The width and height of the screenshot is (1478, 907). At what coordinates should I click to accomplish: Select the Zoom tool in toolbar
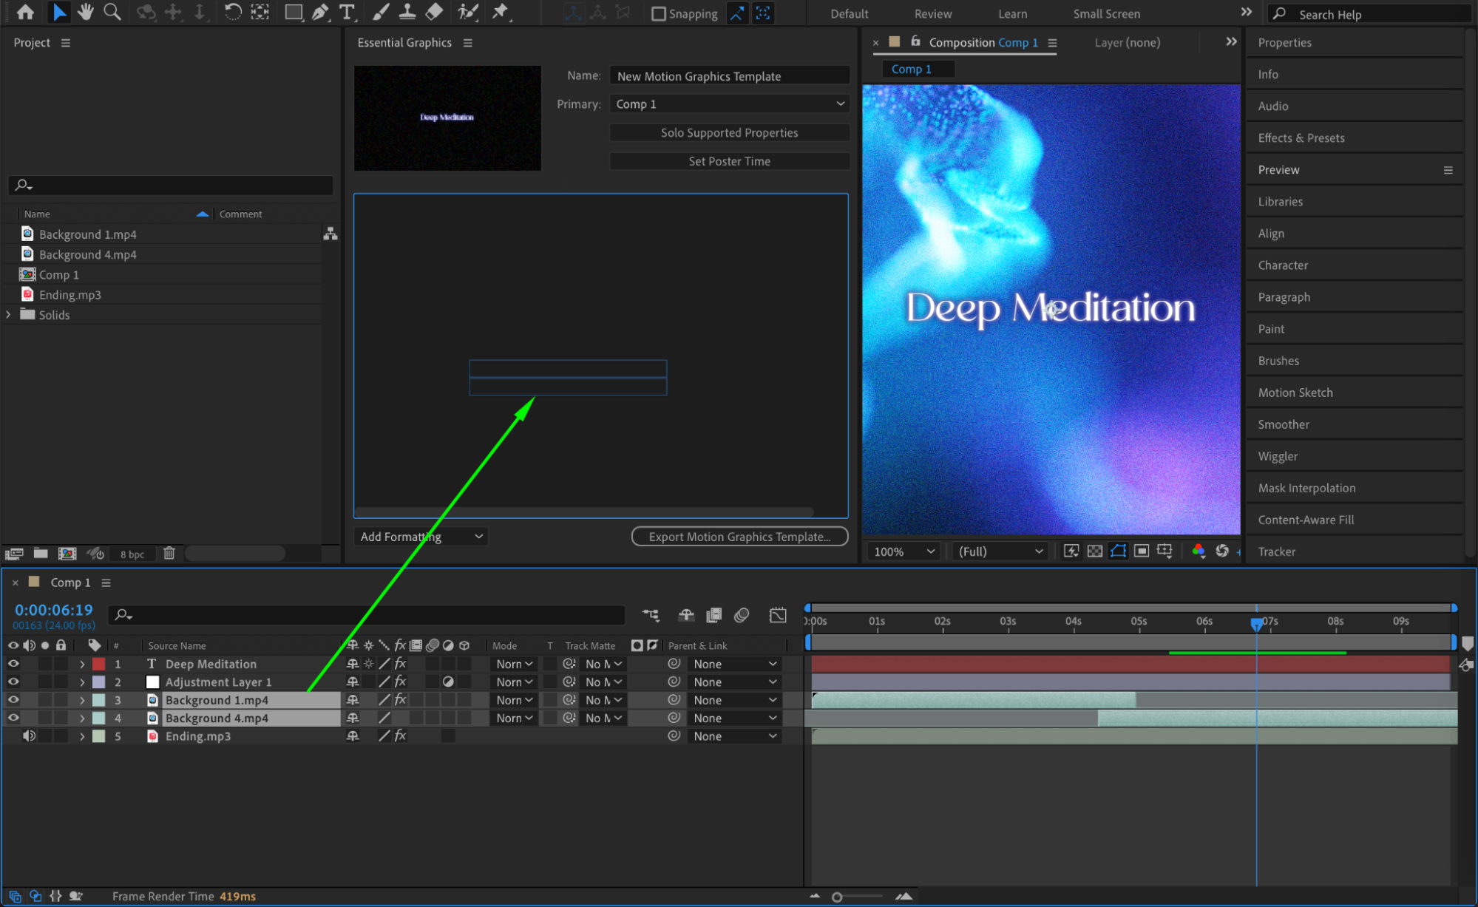pos(112,12)
